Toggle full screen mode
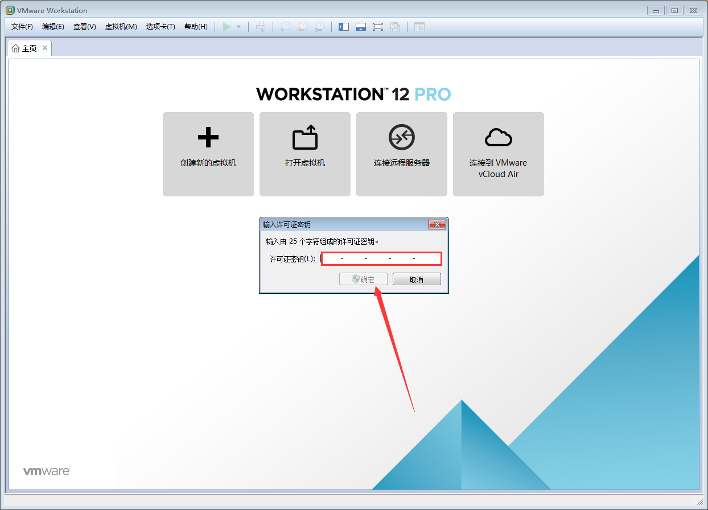This screenshot has height=510, width=708. (x=378, y=26)
